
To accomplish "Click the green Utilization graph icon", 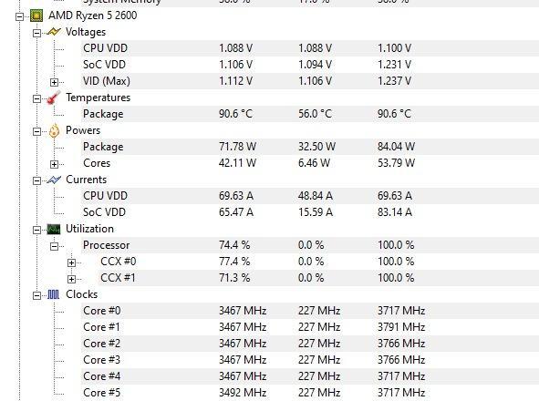I will tap(54, 229).
